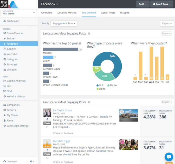Click the SEM money icon

[x=4, y=91]
